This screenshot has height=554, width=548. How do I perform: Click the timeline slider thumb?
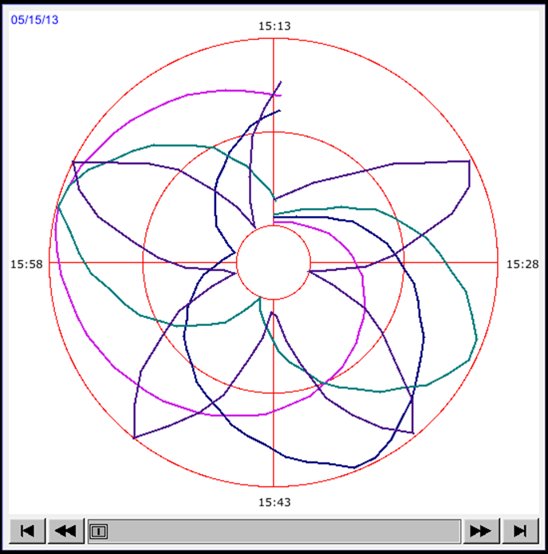pos(99,531)
